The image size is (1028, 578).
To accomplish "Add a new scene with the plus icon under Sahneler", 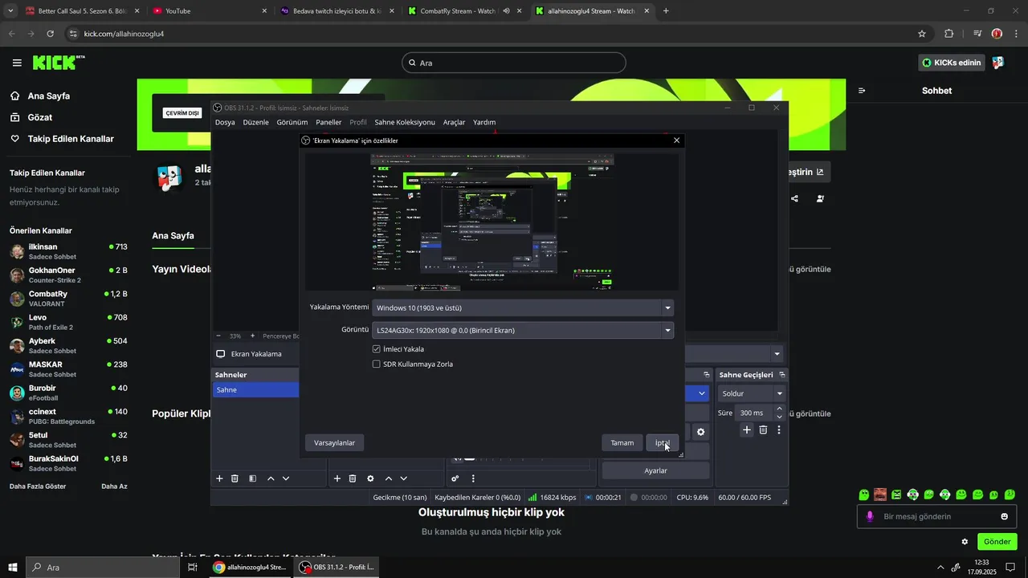I will pyautogui.click(x=219, y=478).
